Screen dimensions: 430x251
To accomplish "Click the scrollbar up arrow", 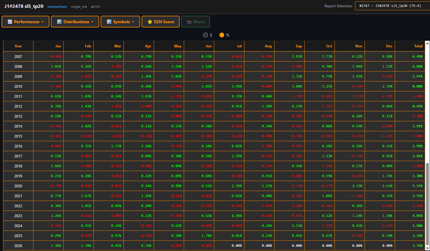I will (x=427, y=44).
